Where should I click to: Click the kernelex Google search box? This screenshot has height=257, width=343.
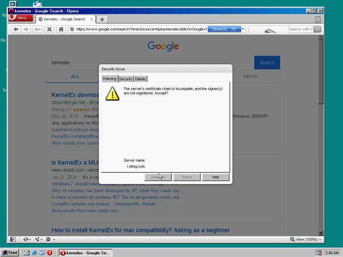pyautogui.click(x=150, y=63)
